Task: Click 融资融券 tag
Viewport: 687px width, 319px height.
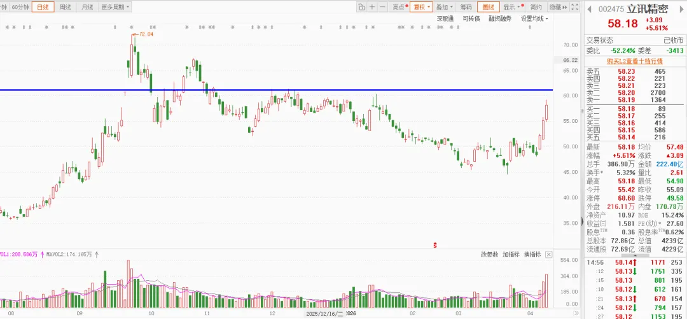Action: 500,18
